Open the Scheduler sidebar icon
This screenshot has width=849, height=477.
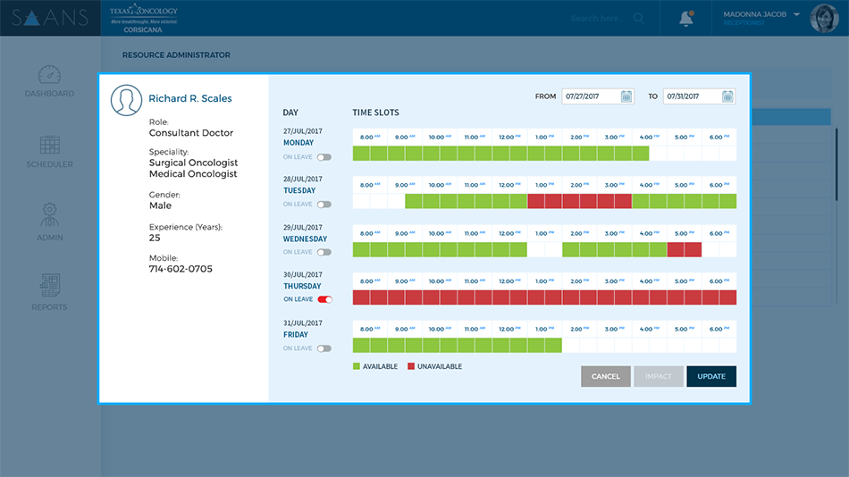tap(49, 152)
